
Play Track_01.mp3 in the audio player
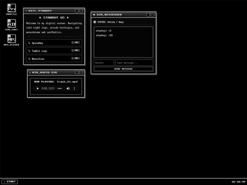coord(38,89)
